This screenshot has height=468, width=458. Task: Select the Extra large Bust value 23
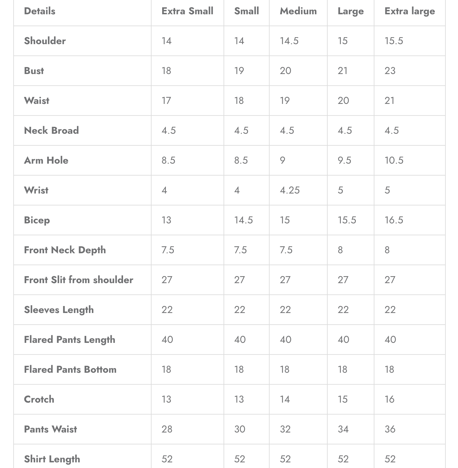point(390,71)
